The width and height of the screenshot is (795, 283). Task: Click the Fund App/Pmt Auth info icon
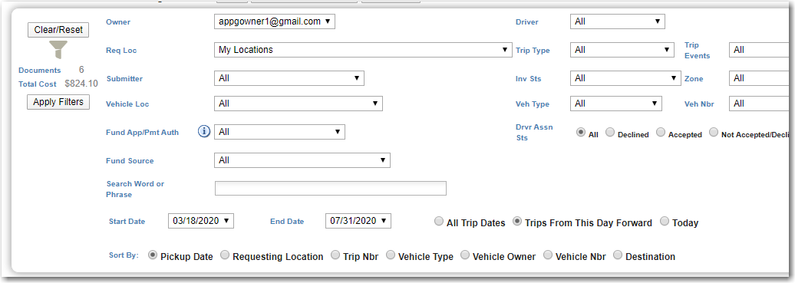(204, 132)
